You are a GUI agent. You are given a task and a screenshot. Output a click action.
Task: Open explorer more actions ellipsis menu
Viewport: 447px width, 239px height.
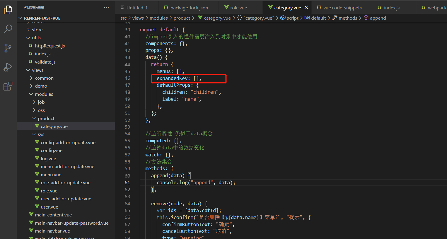(106, 8)
